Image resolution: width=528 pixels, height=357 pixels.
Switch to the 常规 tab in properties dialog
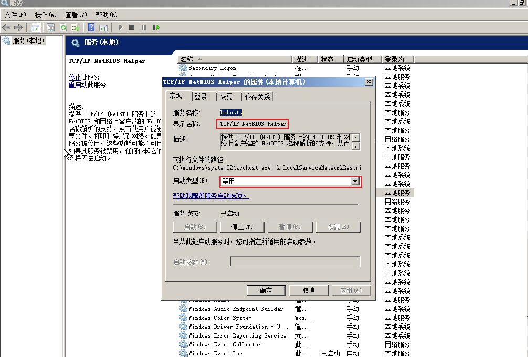176,96
